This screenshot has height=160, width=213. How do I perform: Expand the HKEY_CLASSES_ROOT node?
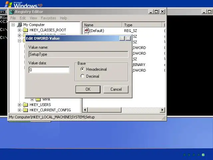[x=19, y=30]
